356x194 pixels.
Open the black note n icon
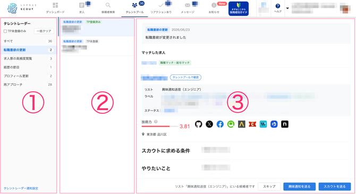click(285, 124)
